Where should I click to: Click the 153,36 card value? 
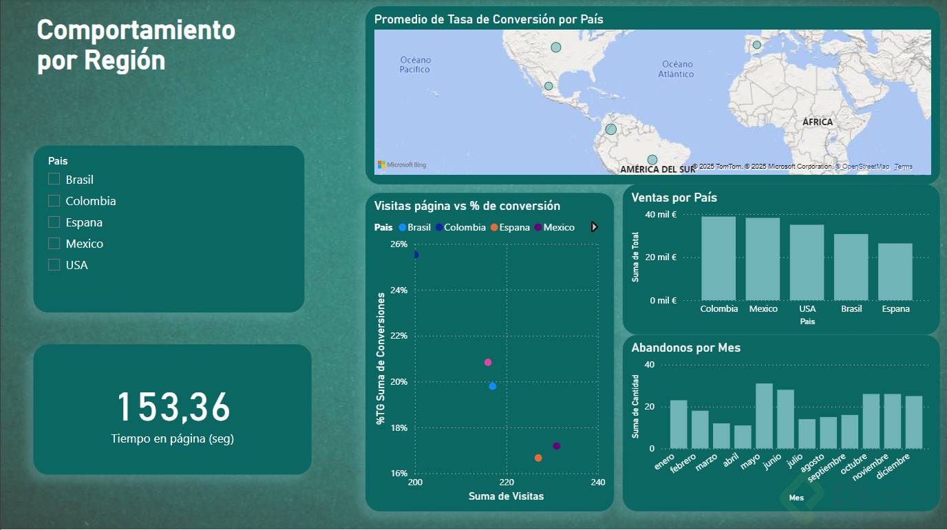pos(173,407)
